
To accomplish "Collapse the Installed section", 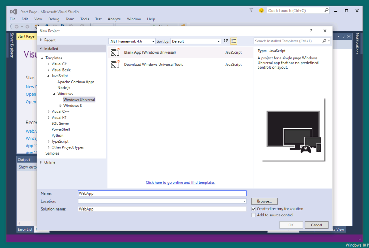I will (x=41, y=48).
